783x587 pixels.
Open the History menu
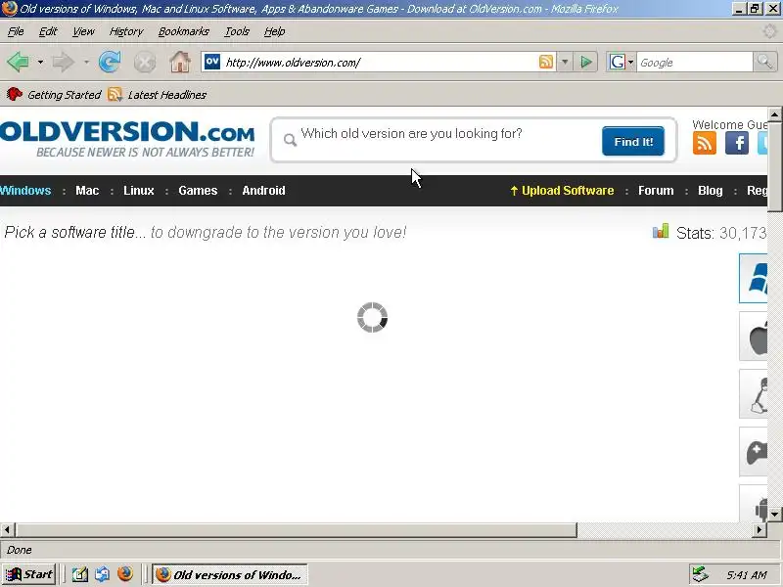click(x=126, y=31)
